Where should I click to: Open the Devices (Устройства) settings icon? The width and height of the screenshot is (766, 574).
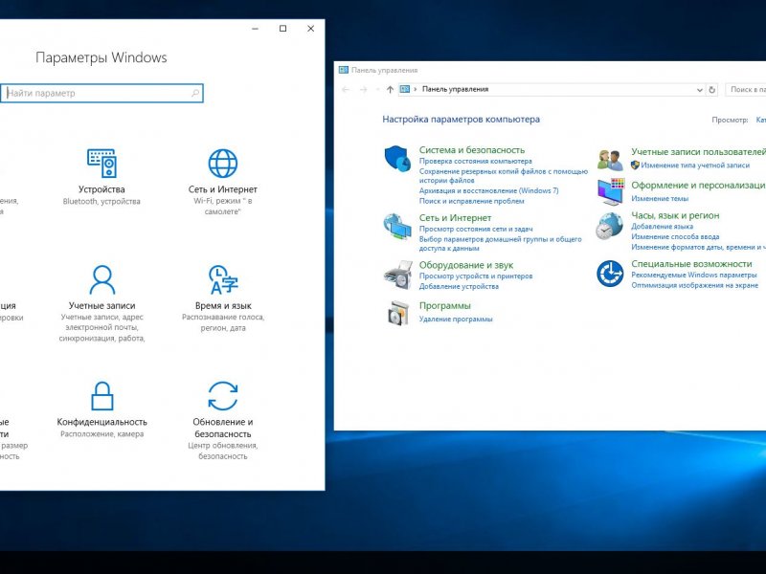pyautogui.click(x=101, y=163)
